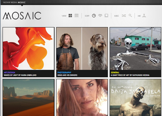Sort by most recent clock icon
This screenshot has width=162, height=116.
coord(94,16)
